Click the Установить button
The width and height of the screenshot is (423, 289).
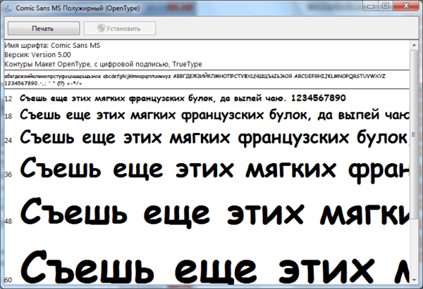(120, 28)
